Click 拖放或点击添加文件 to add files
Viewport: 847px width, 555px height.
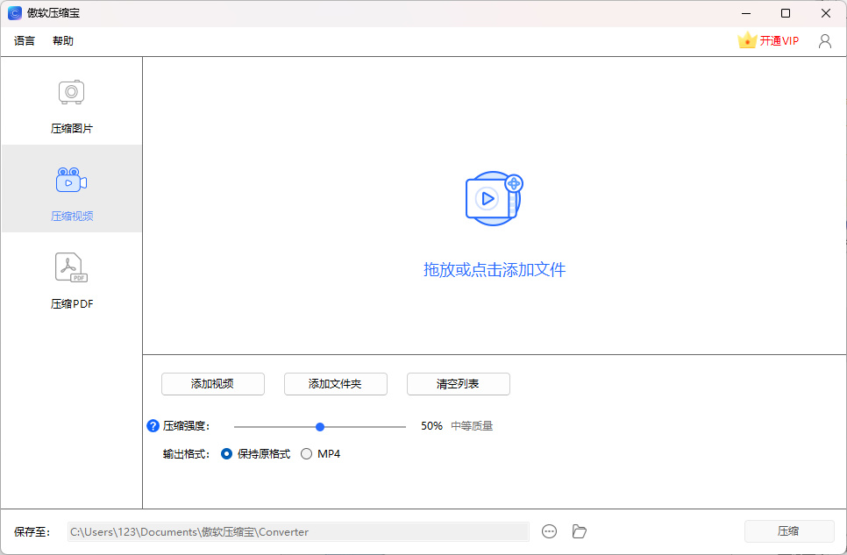(494, 270)
